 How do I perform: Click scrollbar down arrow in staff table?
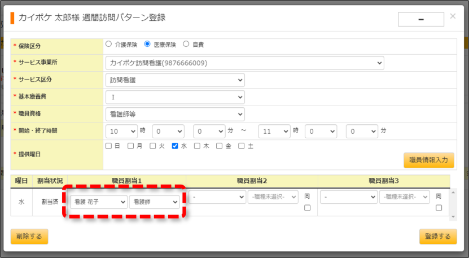click(453, 217)
